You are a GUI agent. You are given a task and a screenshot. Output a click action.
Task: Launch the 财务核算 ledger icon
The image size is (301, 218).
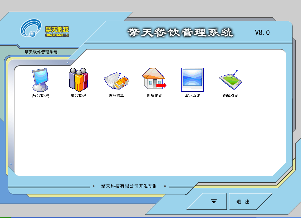(116, 80)
